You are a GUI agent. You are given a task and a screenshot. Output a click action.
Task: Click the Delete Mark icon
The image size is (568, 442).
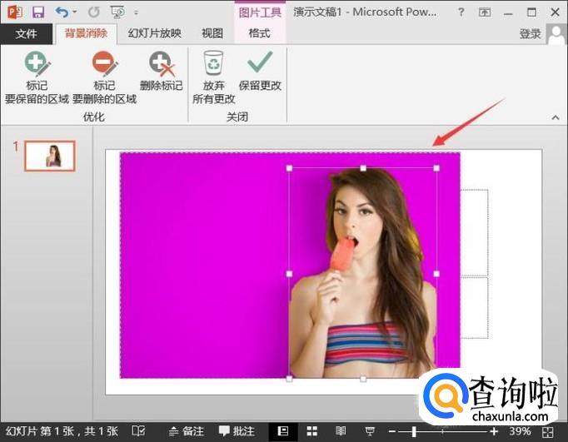click(160, 65)
